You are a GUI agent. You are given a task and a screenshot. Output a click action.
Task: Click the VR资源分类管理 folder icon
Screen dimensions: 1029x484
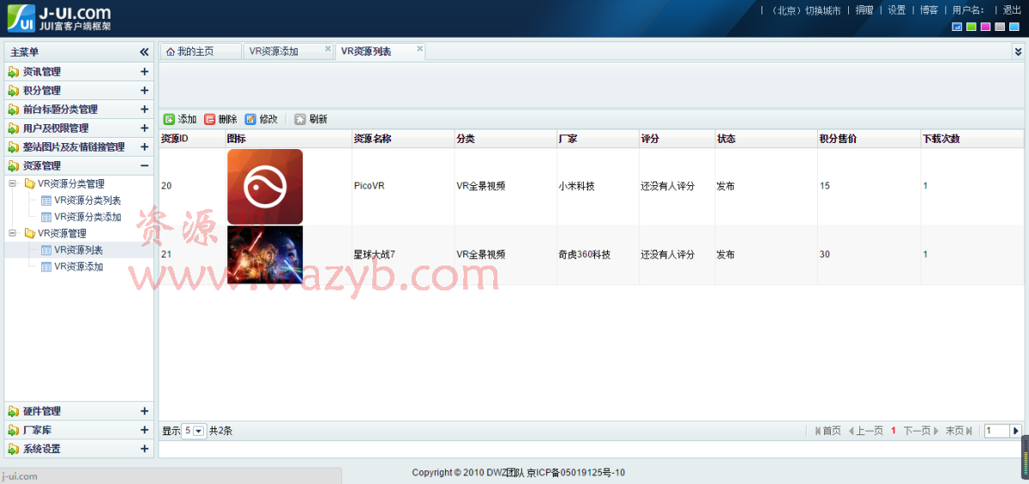point(30,183)
